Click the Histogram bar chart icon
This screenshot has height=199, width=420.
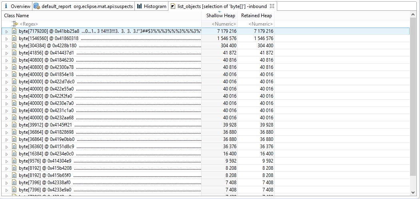(x=139, y=6)
